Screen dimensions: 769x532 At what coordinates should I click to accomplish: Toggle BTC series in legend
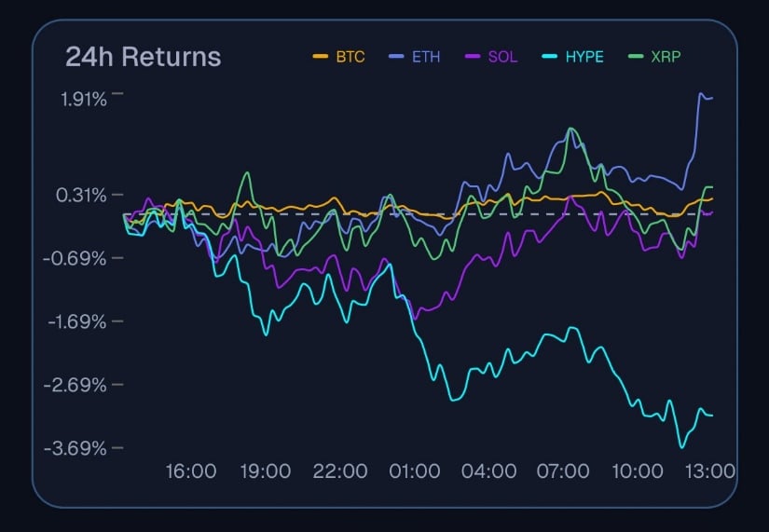(x=339, y=57)
